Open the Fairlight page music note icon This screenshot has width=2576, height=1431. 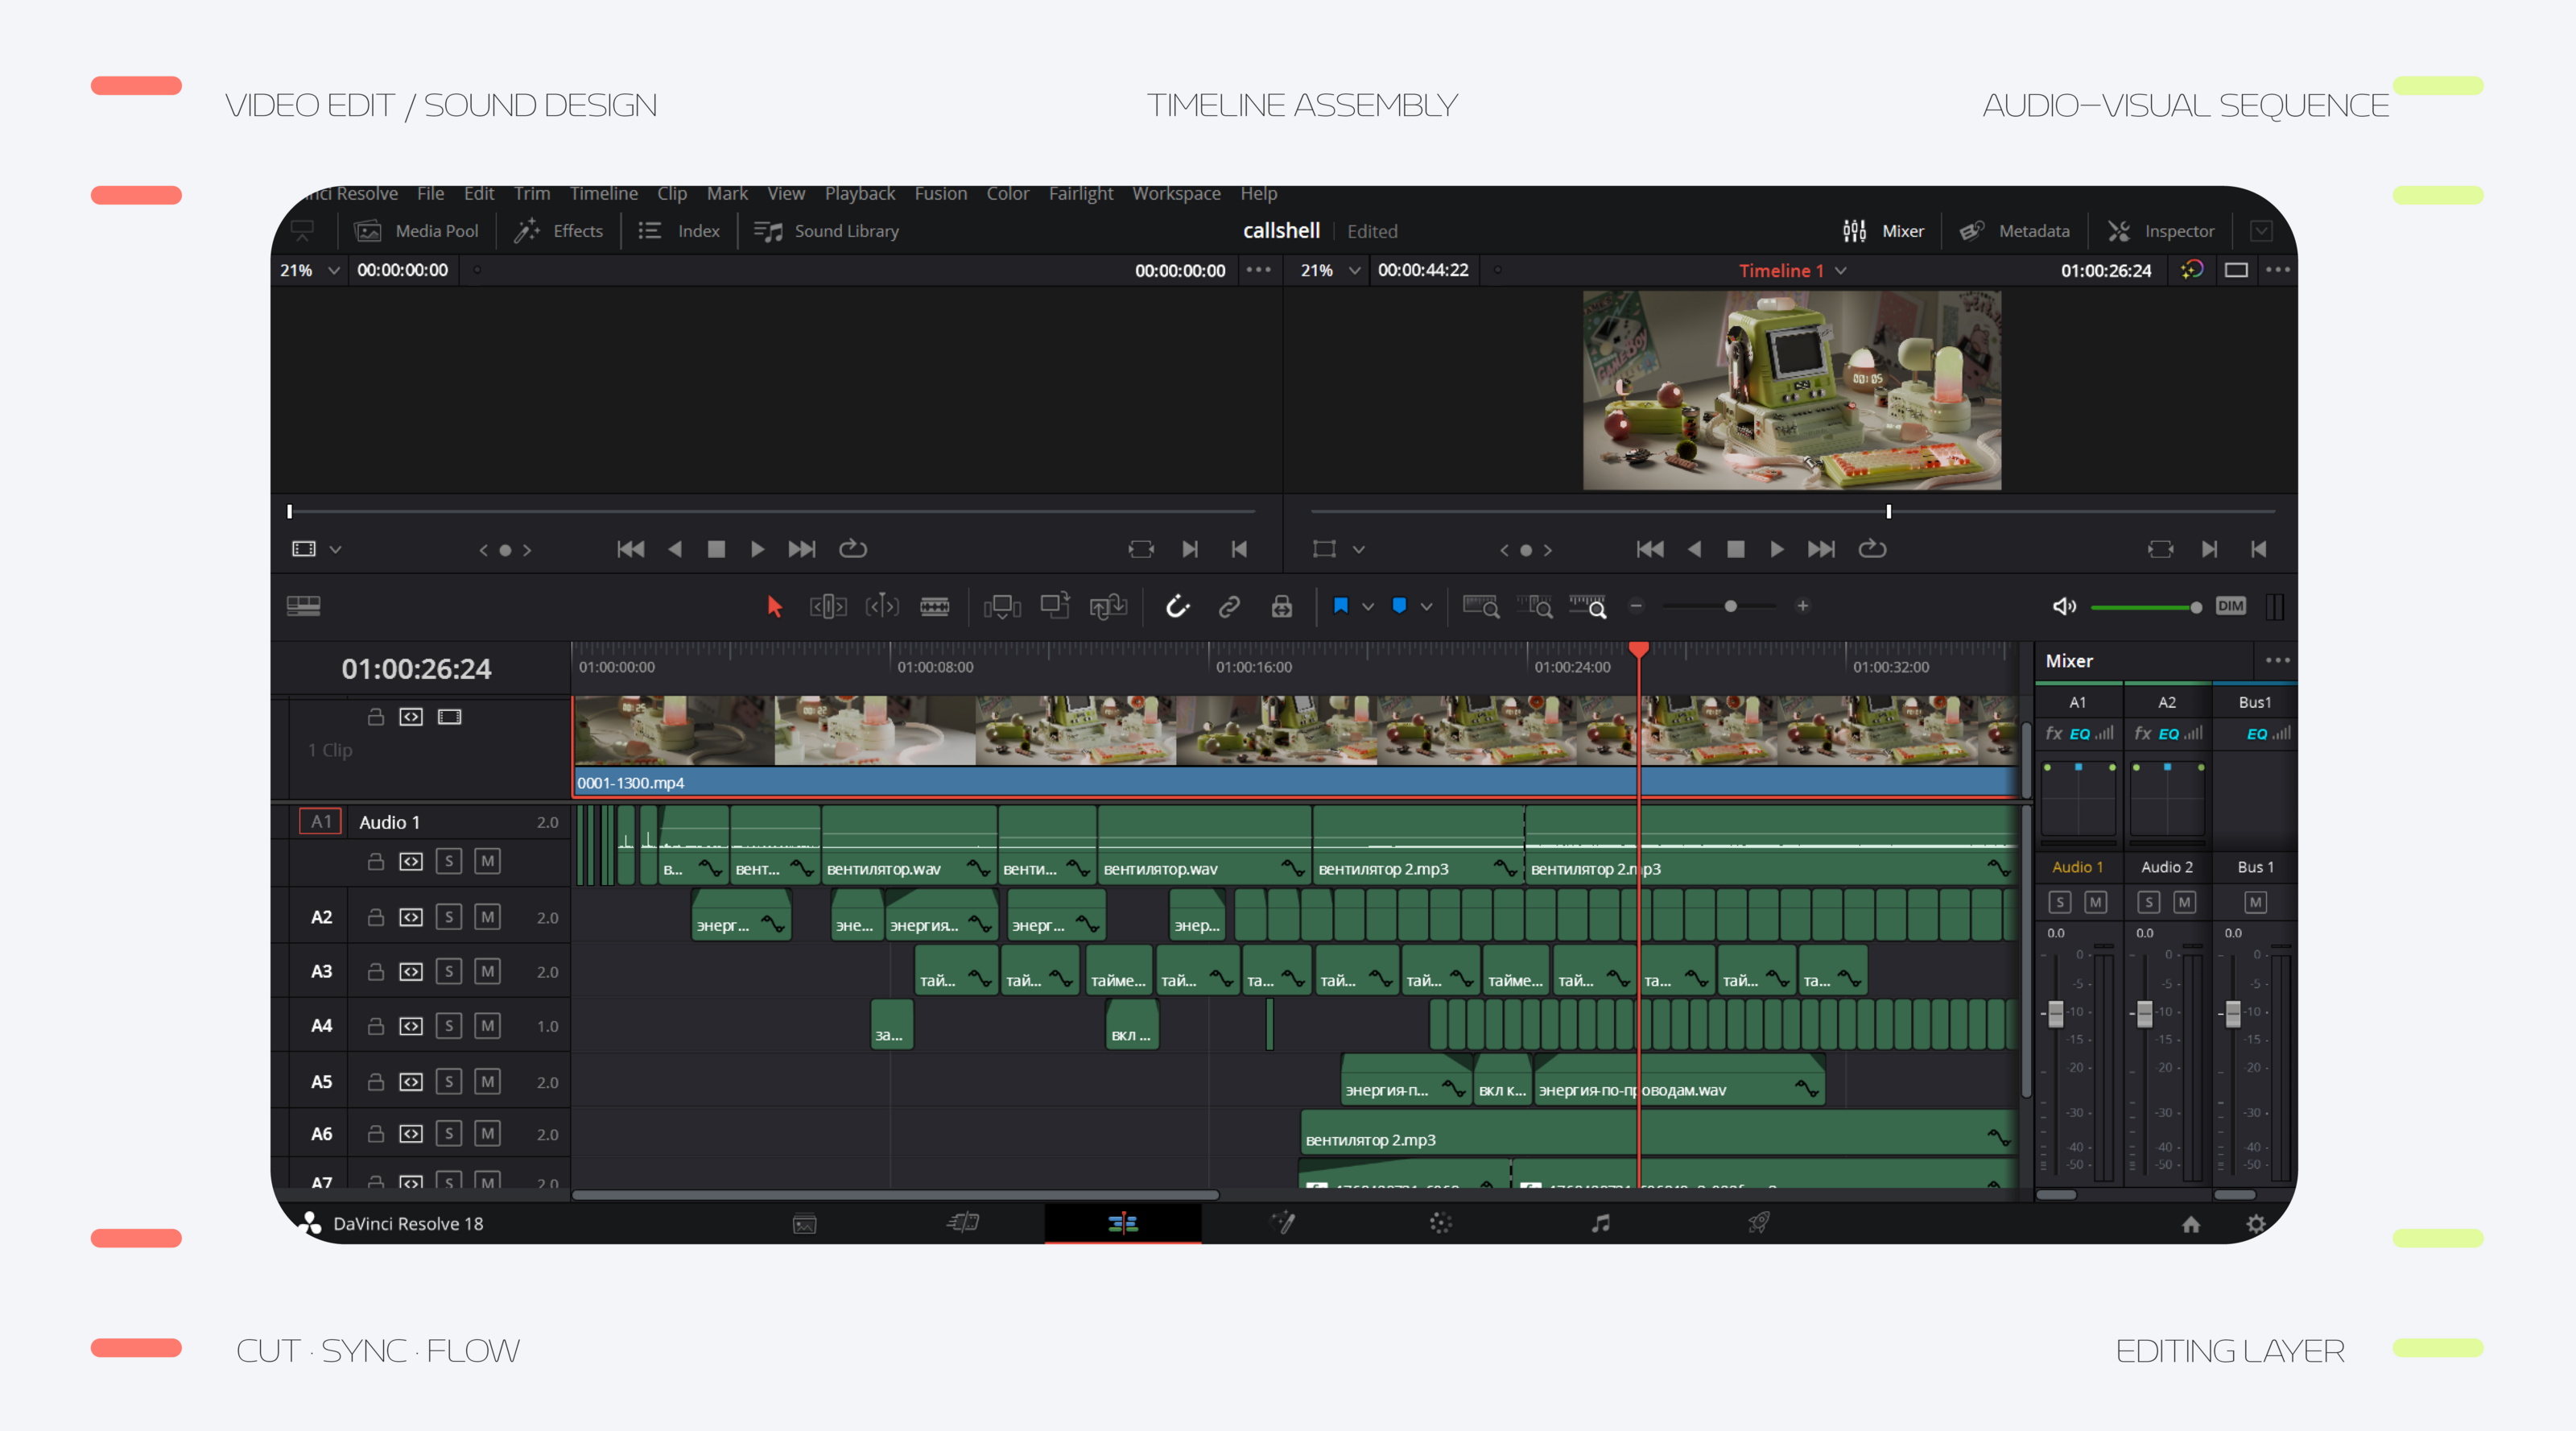1600,1223
